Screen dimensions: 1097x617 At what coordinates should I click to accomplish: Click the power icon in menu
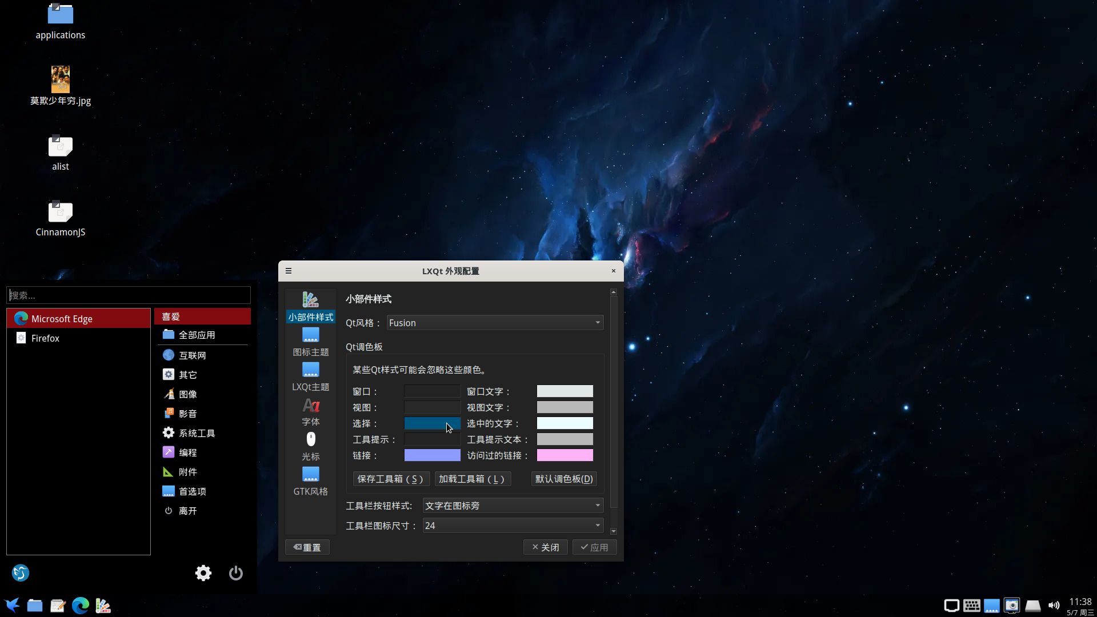tap(235, 573)
